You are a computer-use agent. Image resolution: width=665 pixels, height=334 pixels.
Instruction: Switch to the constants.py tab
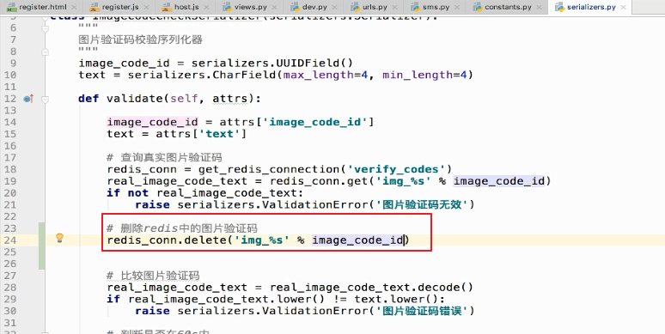click(x=508, y=7)
